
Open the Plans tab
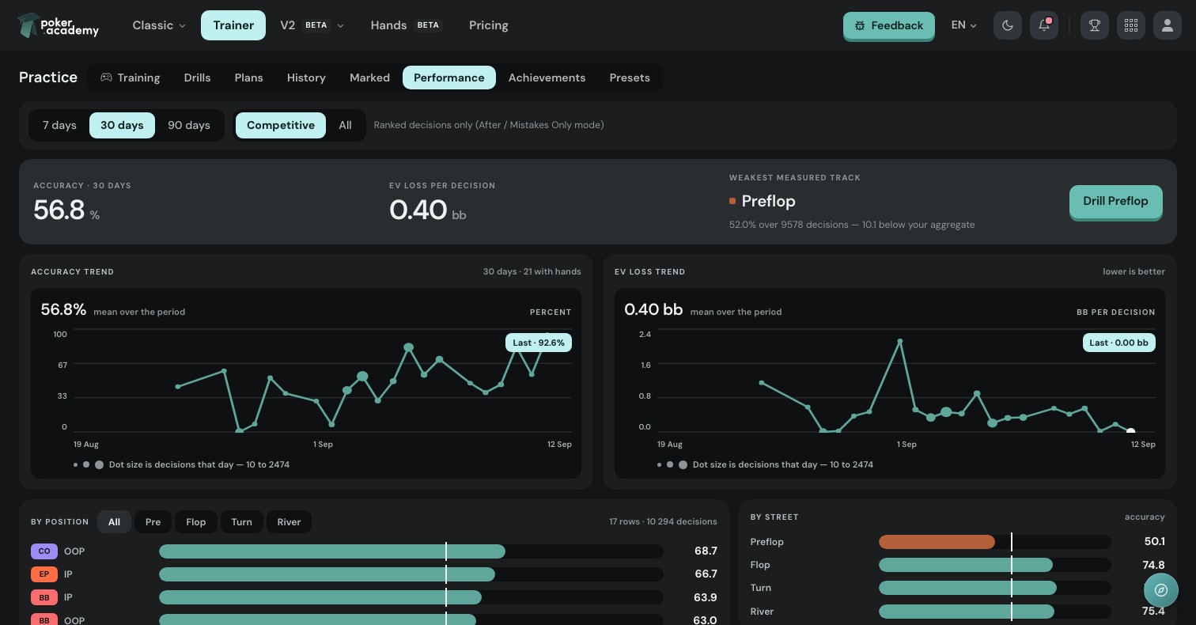248,78
